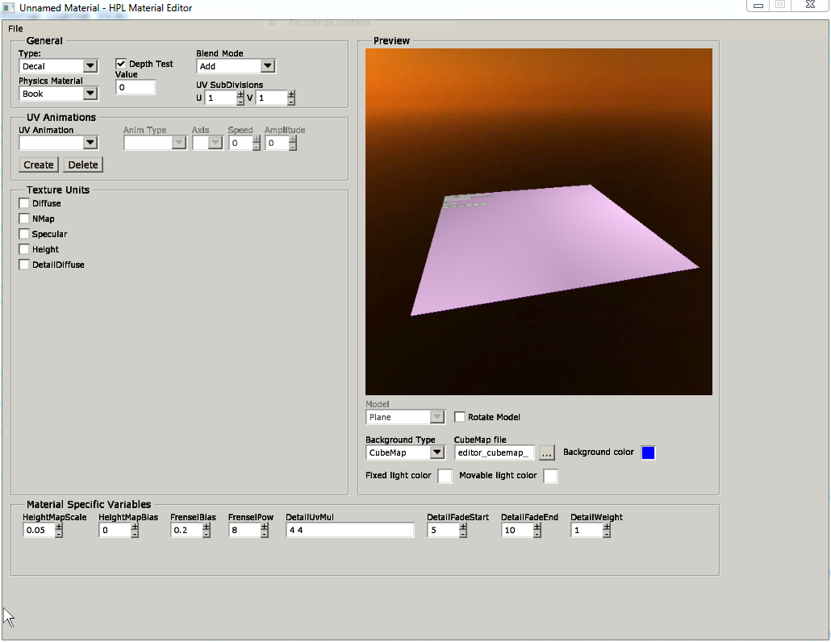
Task: Decrease the DetailWeight value
Action: 607,534
